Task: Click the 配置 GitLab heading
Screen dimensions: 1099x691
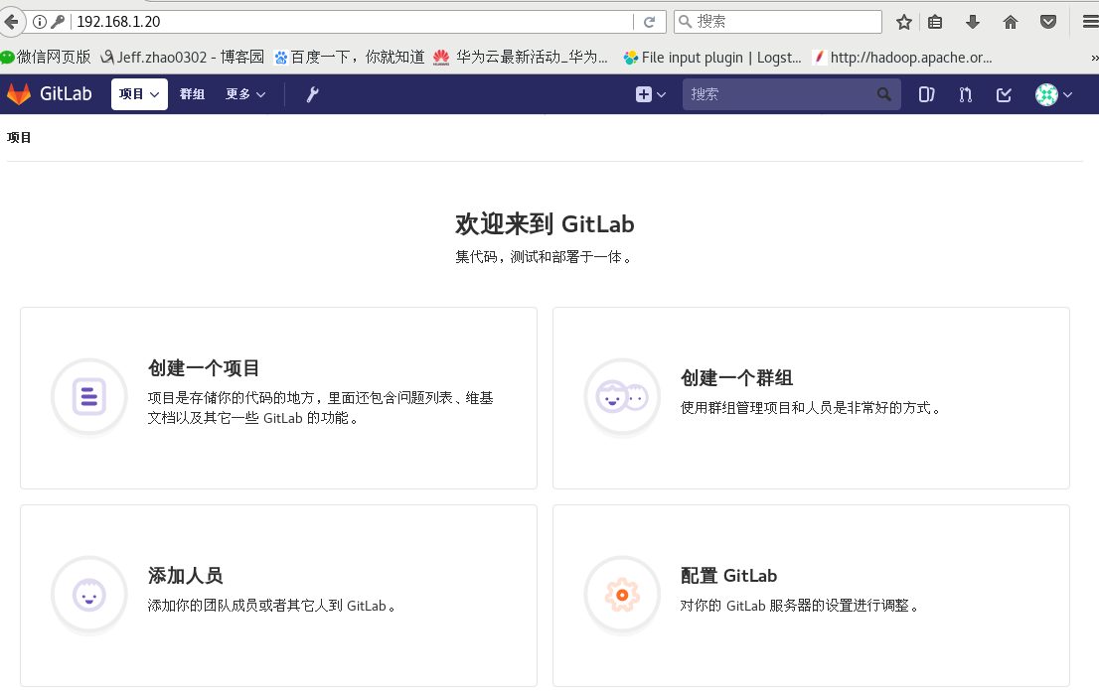Action: 729,576
